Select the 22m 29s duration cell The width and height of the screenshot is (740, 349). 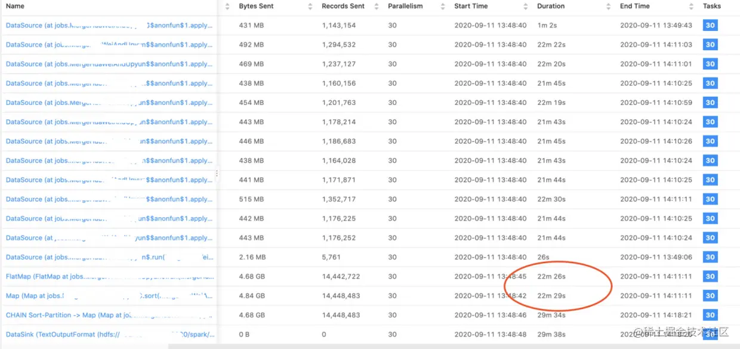click(551, 296)
